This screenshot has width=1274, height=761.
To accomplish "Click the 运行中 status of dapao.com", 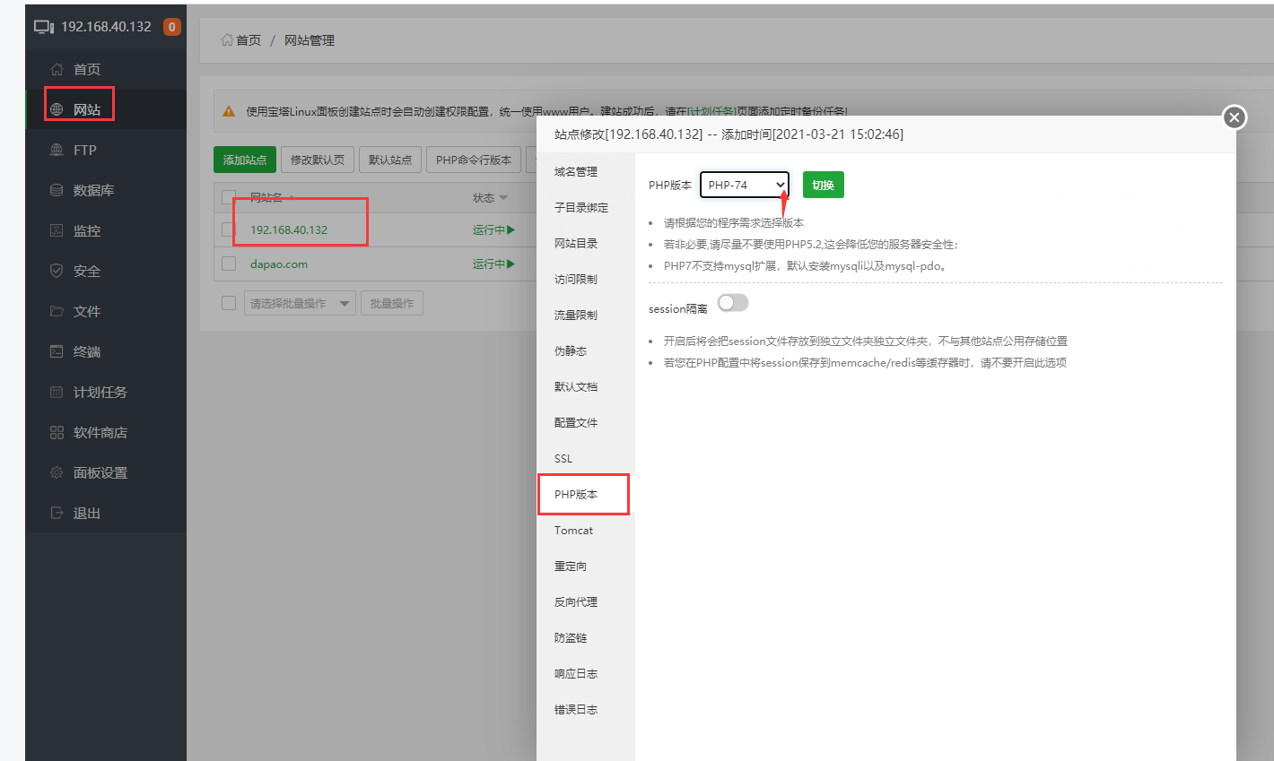I will [x=489, y=264].
